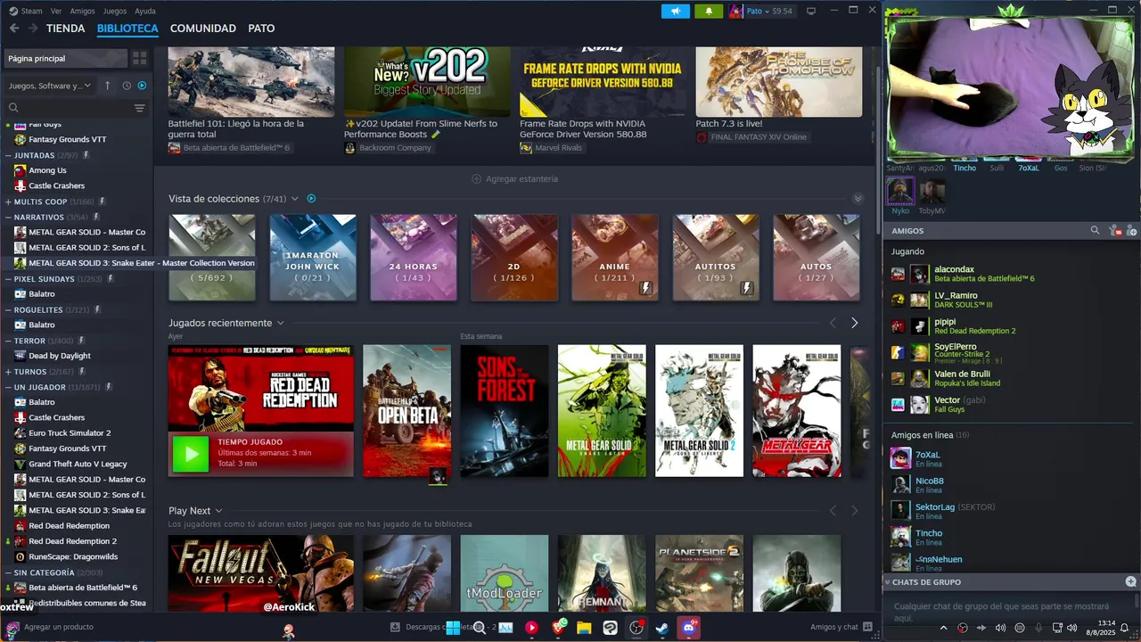Select Dead by Daylight in the library list
1141x642 pixels.
coord(60,356)
